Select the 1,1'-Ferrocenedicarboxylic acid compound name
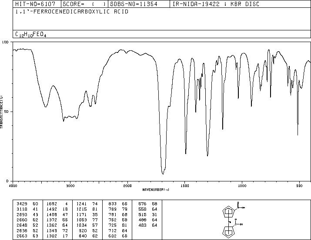Screen dimensions: 311x240 (x=72, y=12)
